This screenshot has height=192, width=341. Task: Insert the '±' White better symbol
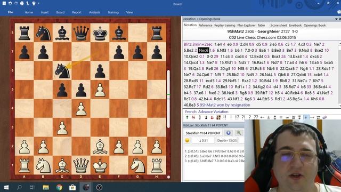269,117
